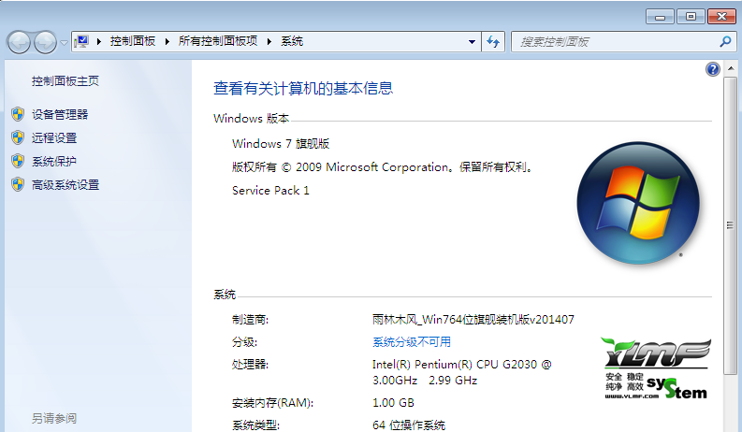
Task: Expand the address bar history dropdown arrow
Action: [472, 42]
